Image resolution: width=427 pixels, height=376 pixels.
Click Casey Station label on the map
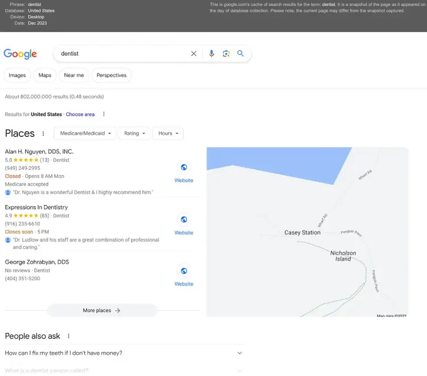302,232
